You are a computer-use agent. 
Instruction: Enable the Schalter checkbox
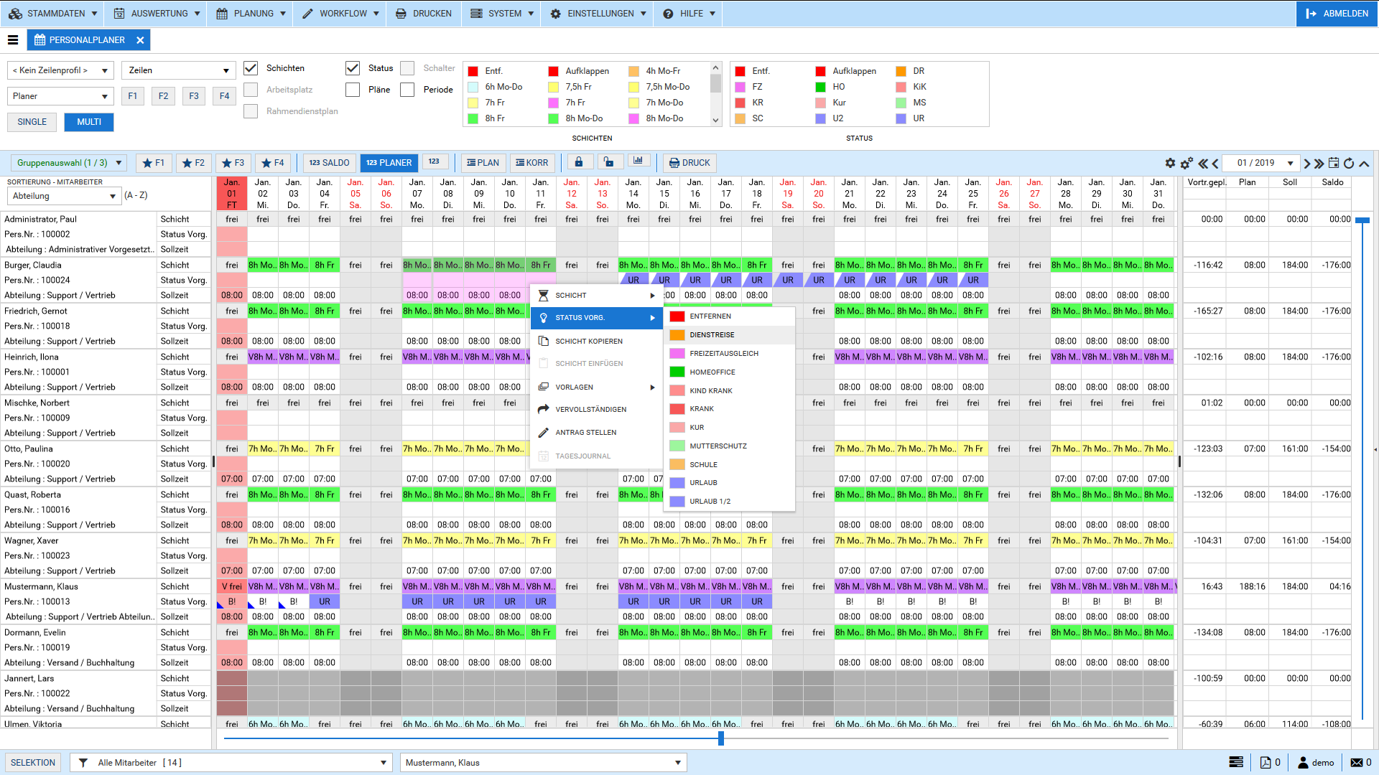point(407,68)
